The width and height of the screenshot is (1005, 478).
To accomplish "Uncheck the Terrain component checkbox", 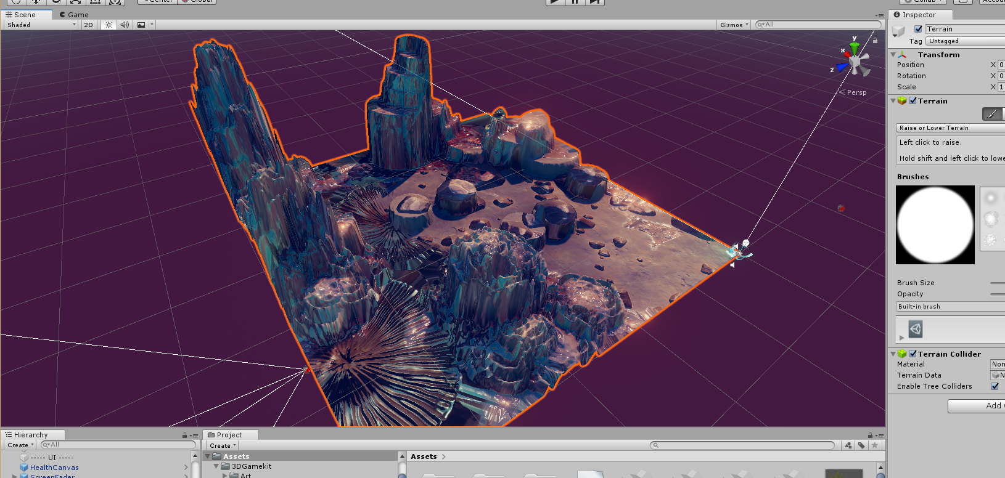I will (x=913, y=100).
